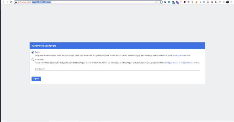Reload the Kubernetes Dashboard page
The image size is (234, 122).
[11, 2]
